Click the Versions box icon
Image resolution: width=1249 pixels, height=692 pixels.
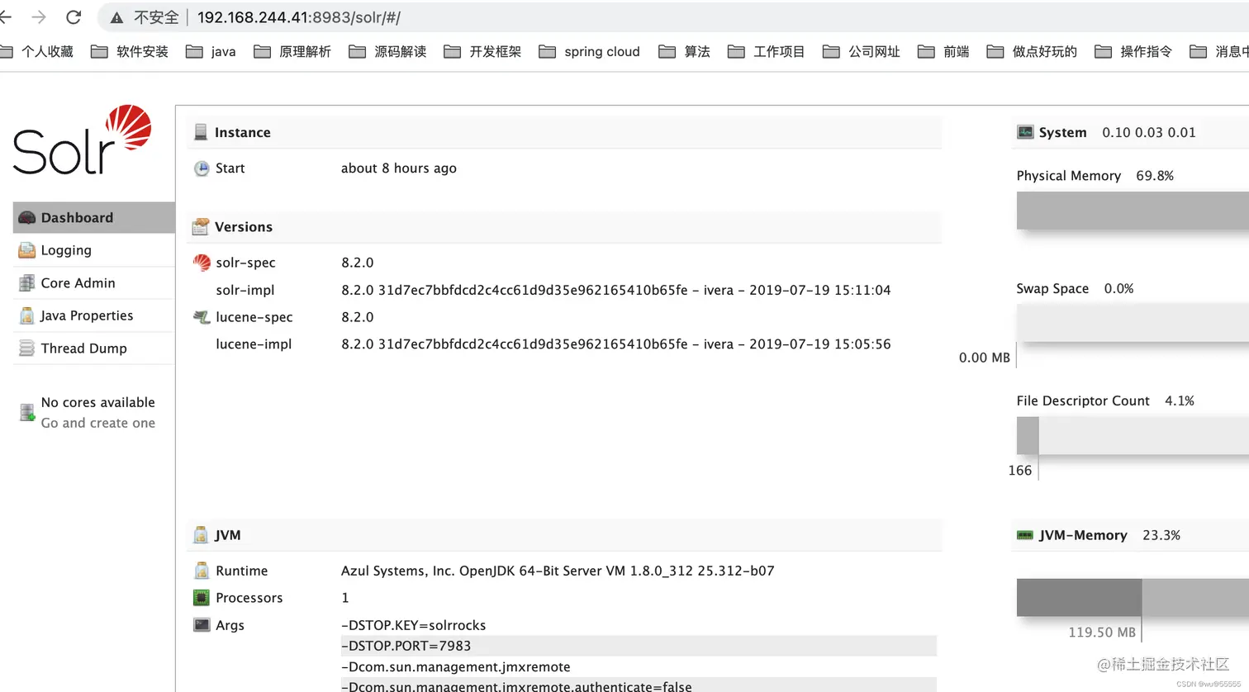201,226
